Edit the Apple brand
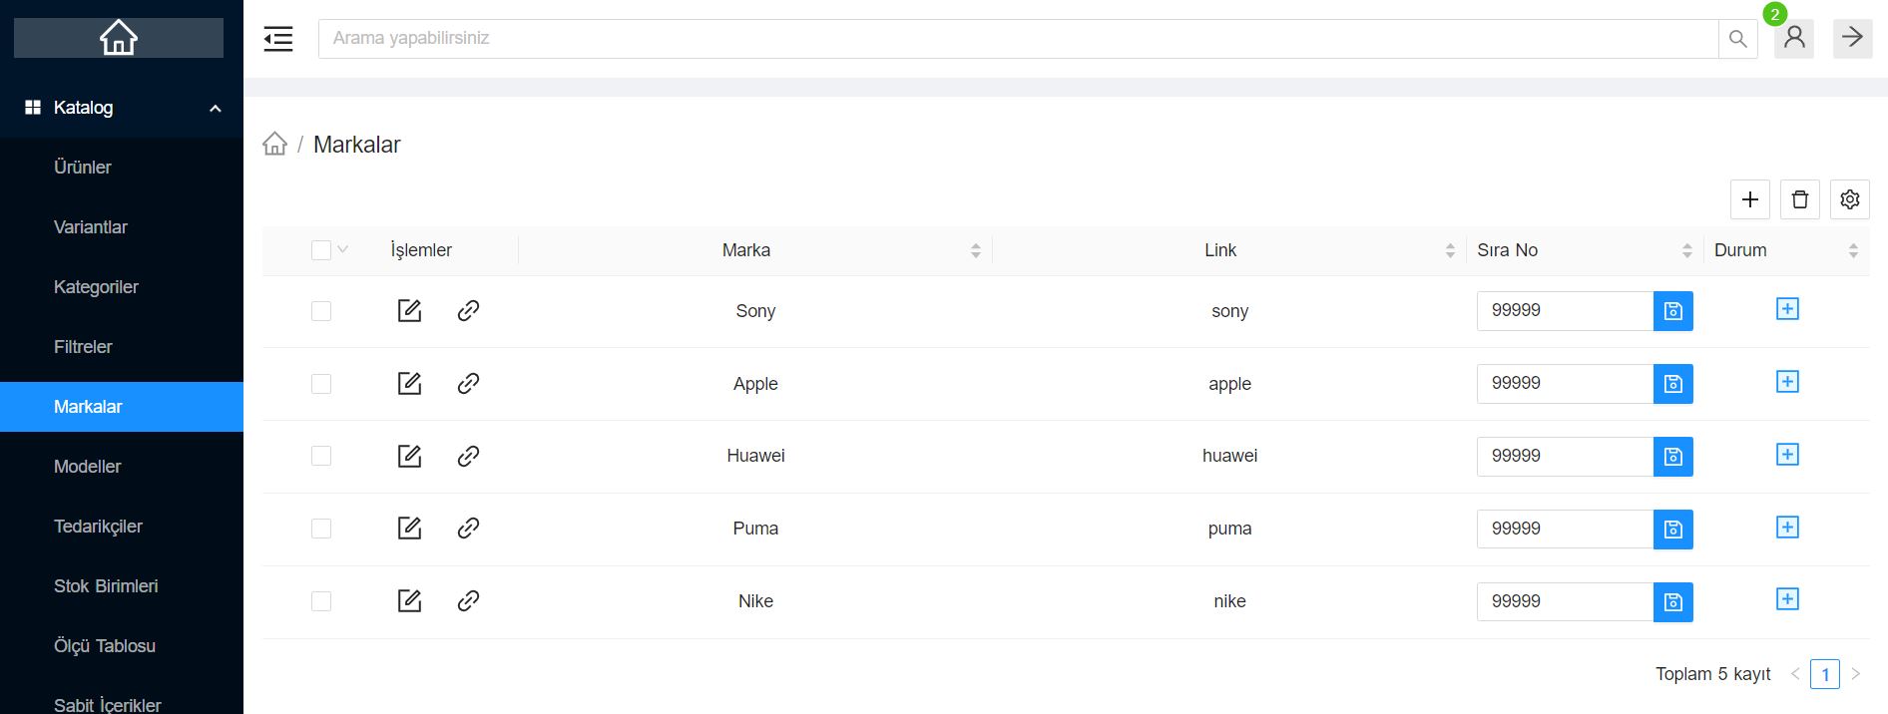This screenshot has height=714, width=1888. (x=409, y=383)
